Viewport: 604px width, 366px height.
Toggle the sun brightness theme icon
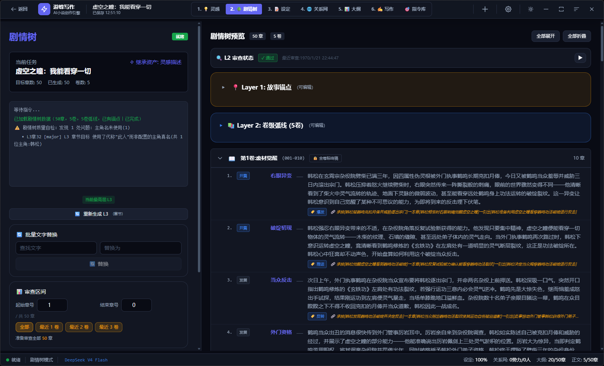(531, 9)
